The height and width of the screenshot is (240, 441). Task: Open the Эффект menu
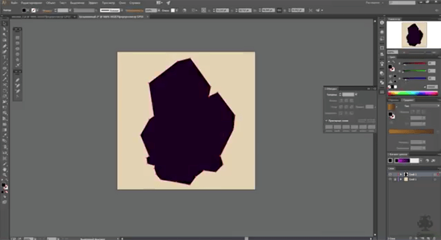tap(93, 3)
